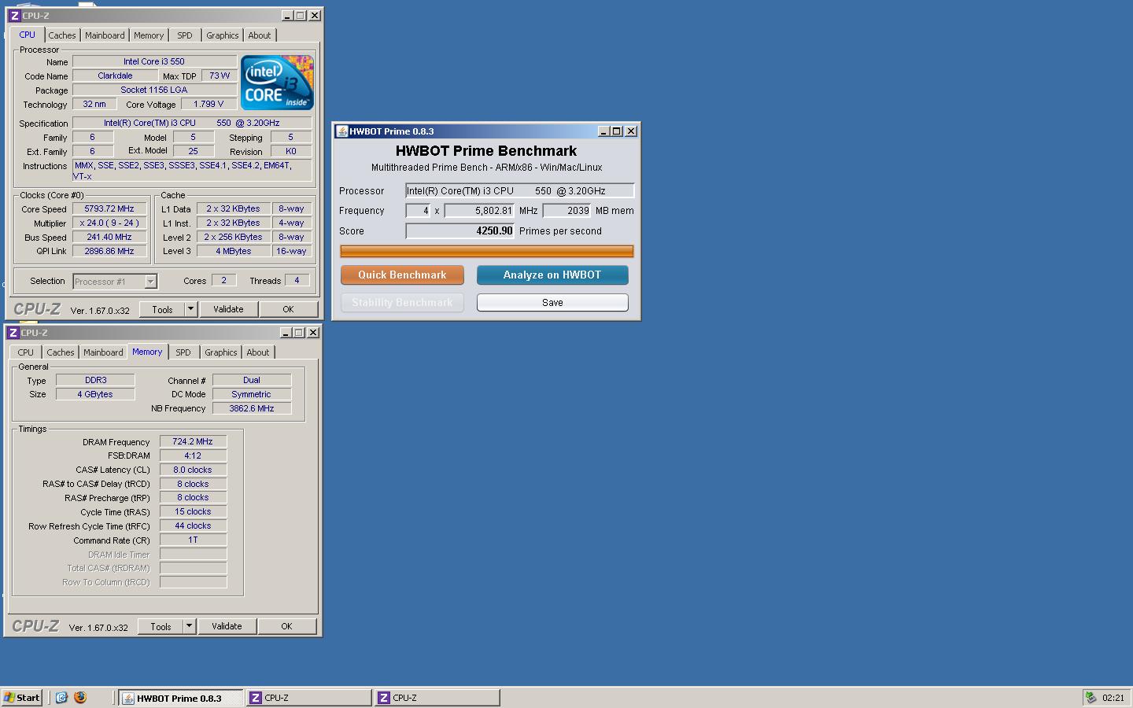The width and height of the screenshot is (1133, 708).
Task: Click NB Frequency value 3862.6 MHz
Action: point(252,409)
